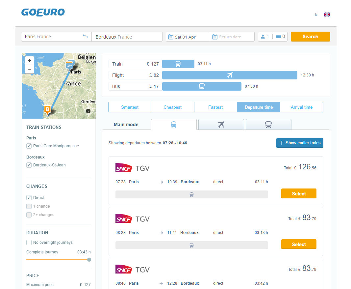
Task: Click bus icon in Bus duration bar
Action: [202, 86]
